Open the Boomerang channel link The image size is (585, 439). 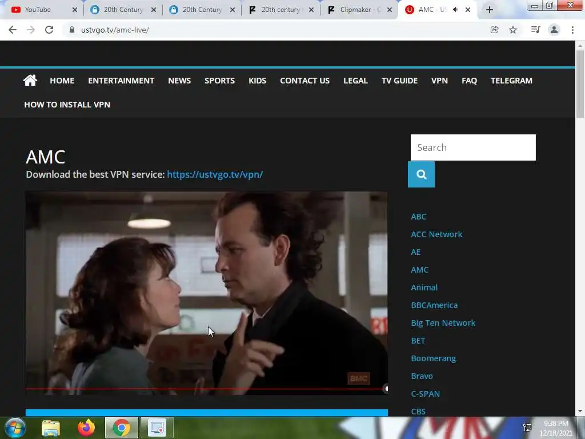pyautogui.click(x=434, y=358)
